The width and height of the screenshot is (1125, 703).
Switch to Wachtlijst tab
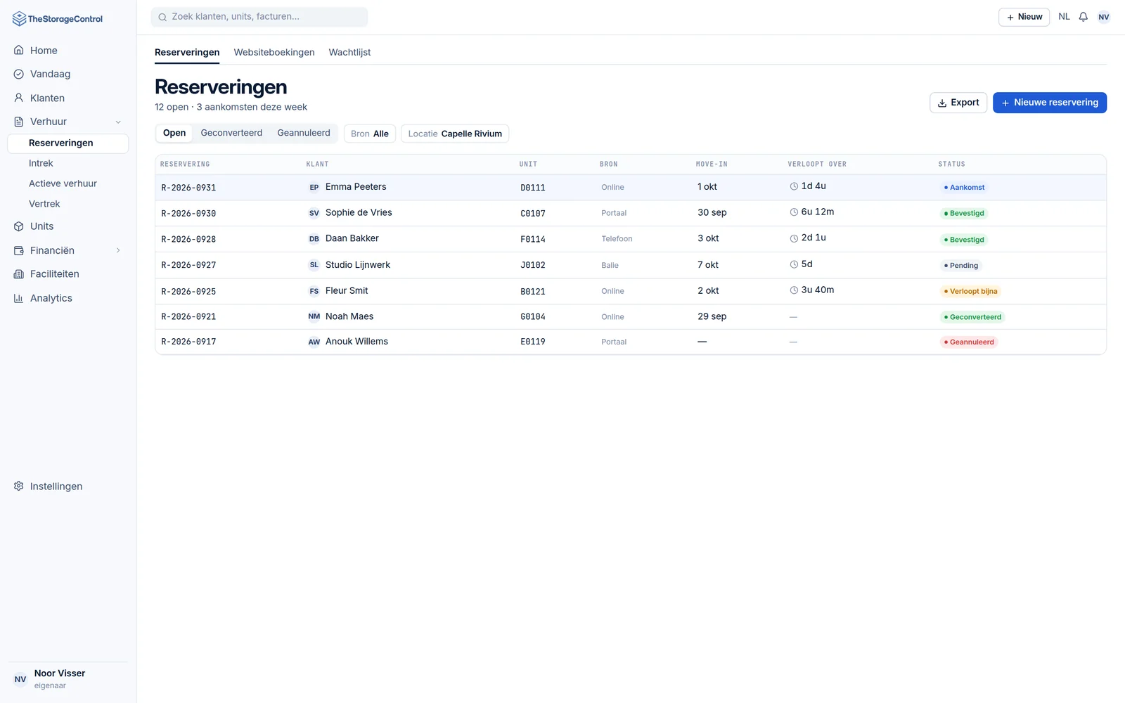pos(349,52)
